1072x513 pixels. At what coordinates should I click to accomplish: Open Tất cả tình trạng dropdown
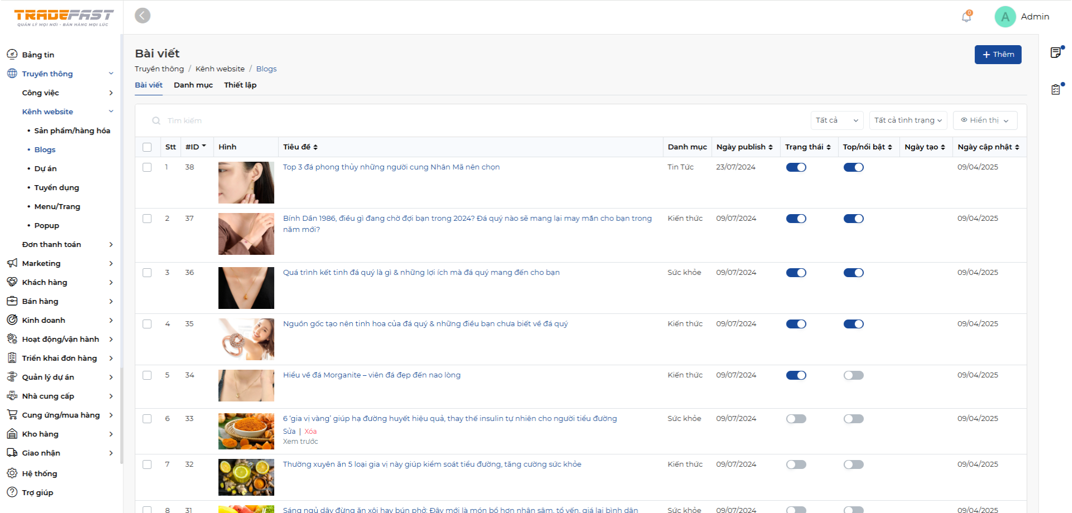click(x=908, y=120)
